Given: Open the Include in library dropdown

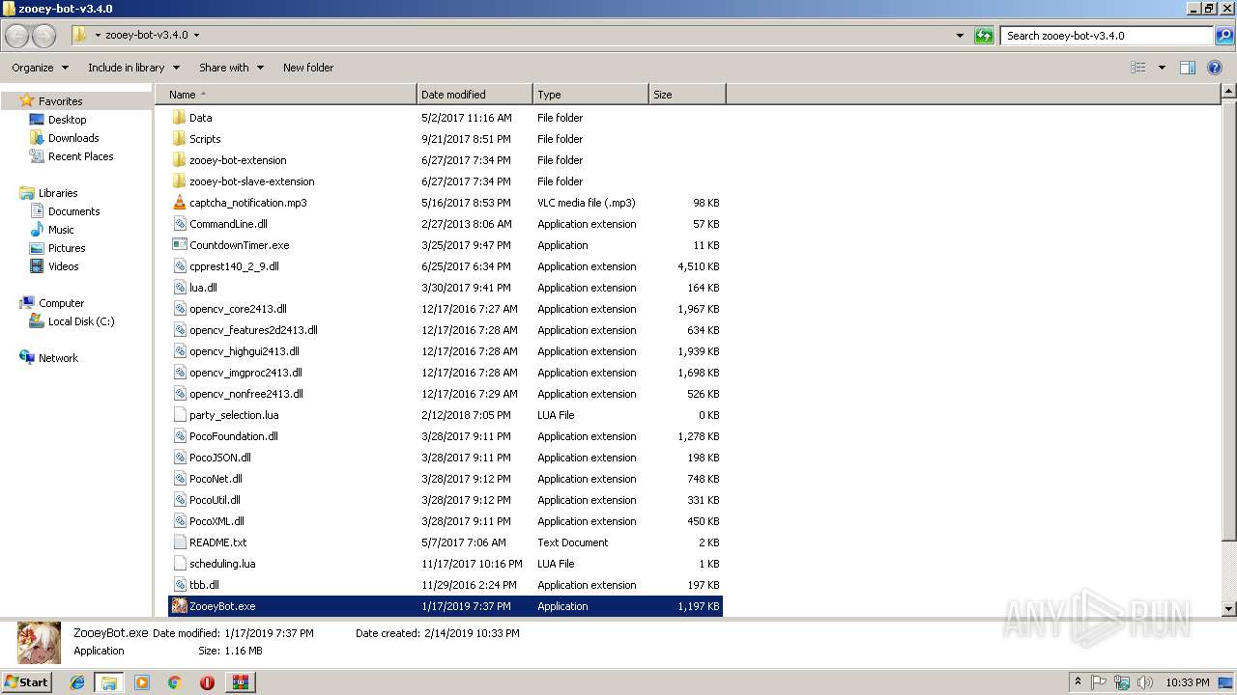Looking at the screenshot, I should point(133,68).
